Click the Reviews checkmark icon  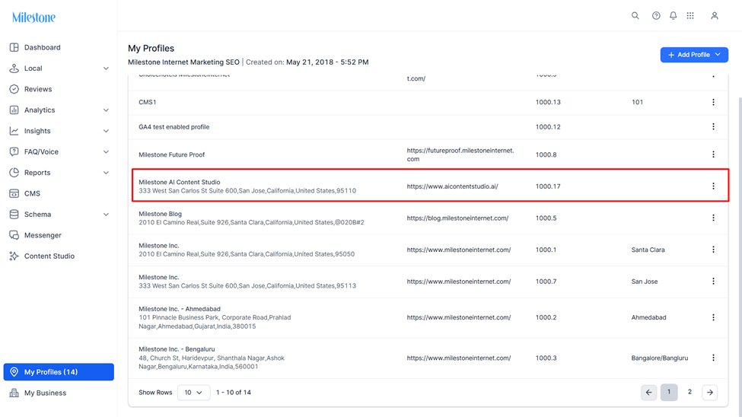click(14, 89)
